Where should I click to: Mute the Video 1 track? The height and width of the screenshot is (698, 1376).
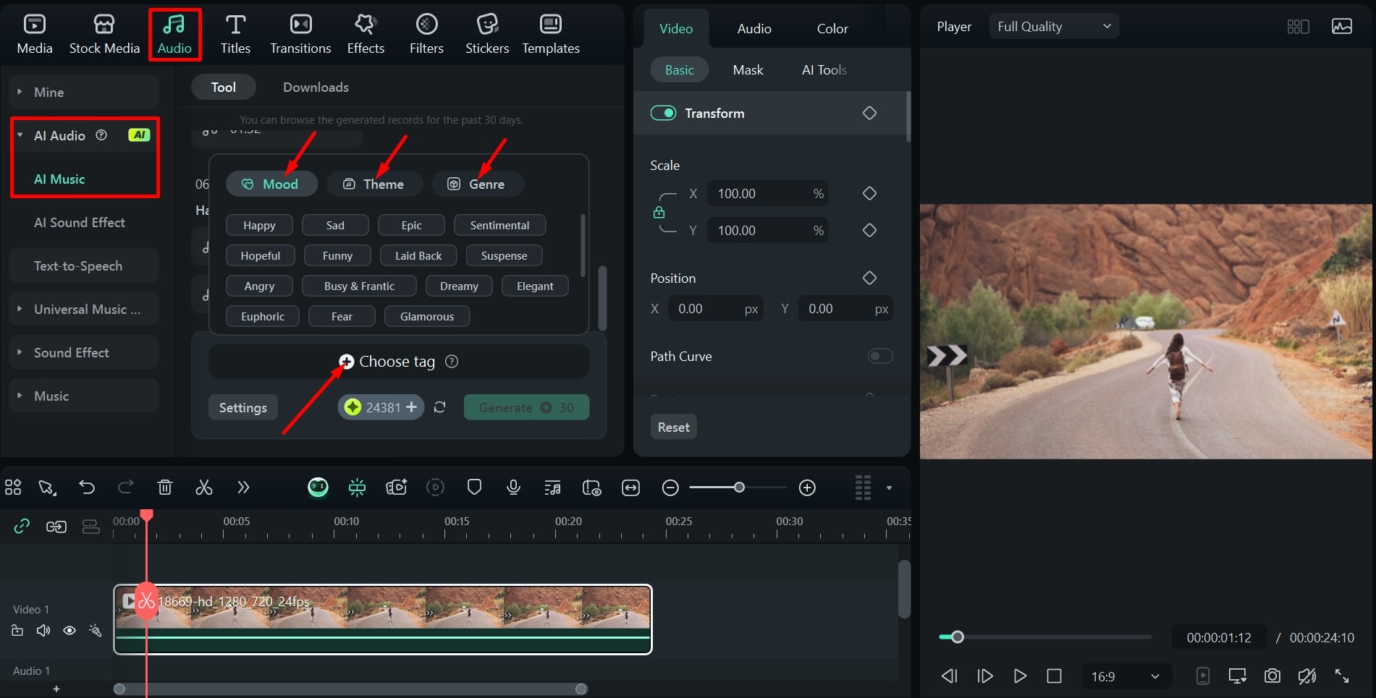click(x=43, y=631)
